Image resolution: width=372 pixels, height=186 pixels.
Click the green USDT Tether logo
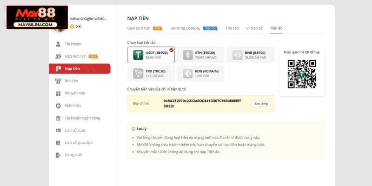tap(138, 55)
